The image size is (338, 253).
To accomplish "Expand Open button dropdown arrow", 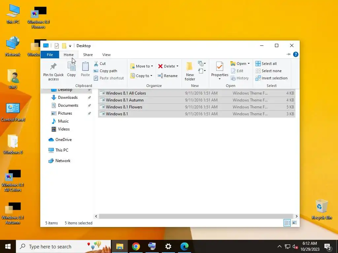I will tap(249, 64).
